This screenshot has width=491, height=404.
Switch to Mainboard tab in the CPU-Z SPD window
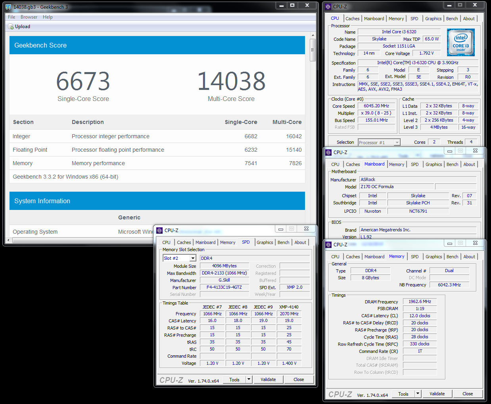point(205,242)
